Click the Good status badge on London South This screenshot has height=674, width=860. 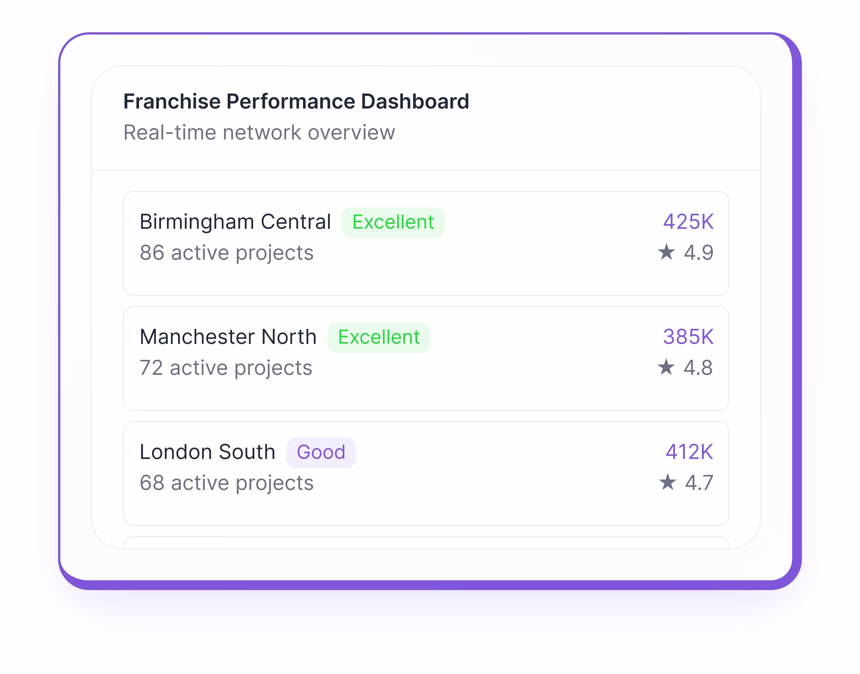(321, 452)
